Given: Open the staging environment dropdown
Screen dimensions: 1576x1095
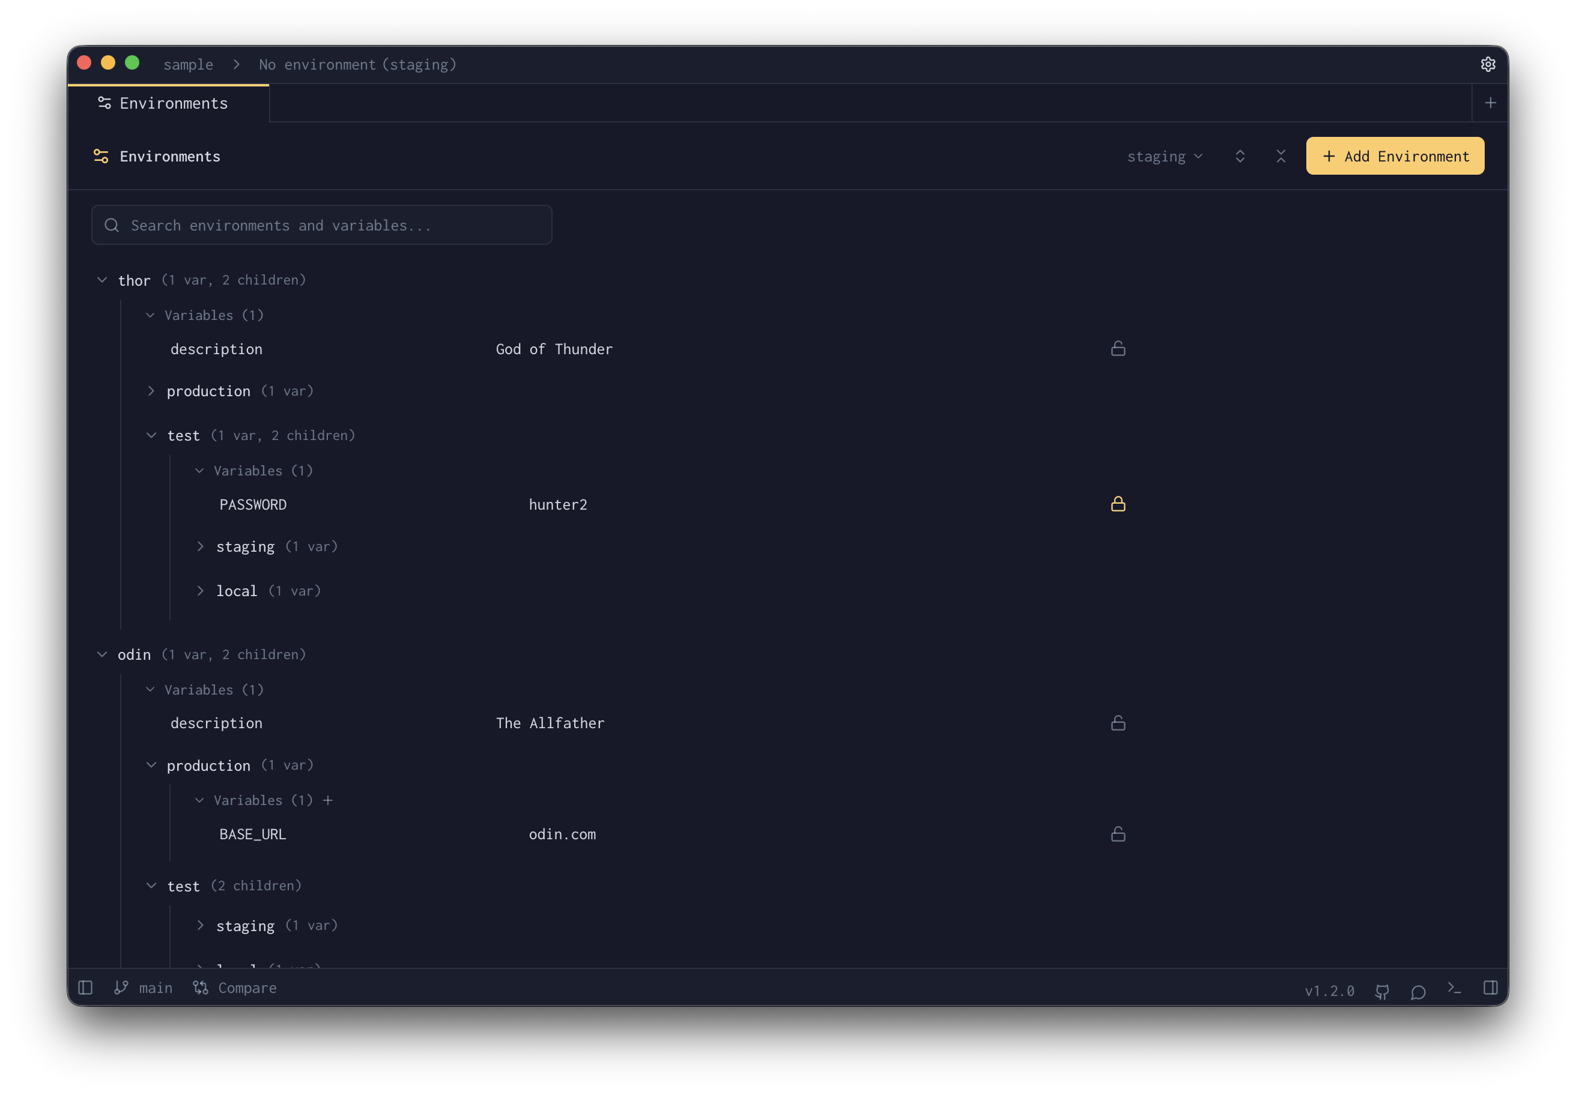Looking at the screenshot, I should (x=1165, y=155).
